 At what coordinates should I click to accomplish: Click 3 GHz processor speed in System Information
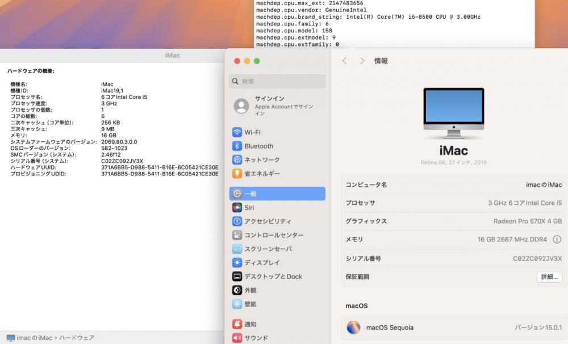point(109,103)
